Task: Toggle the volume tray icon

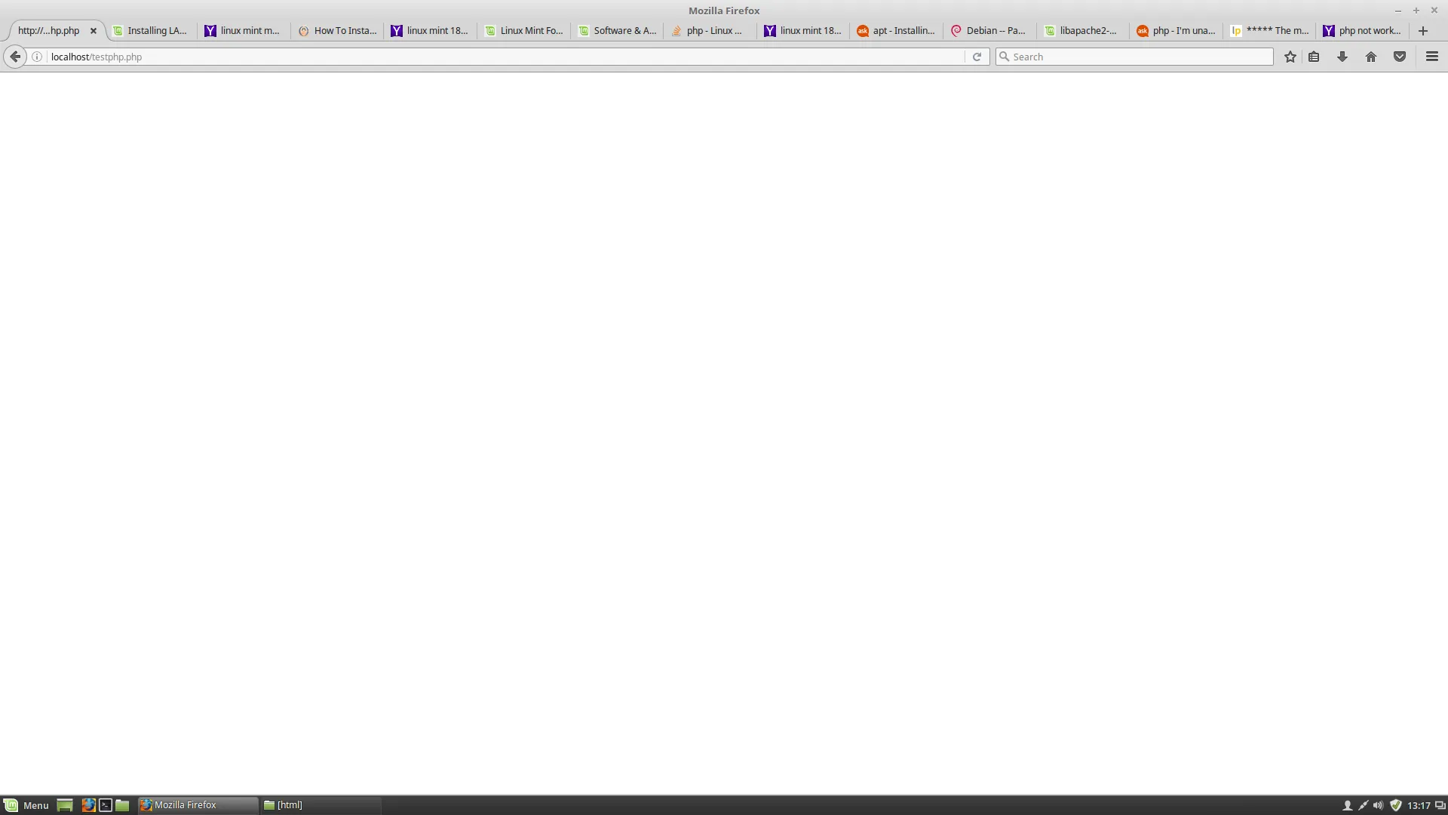Action: (1379, 805)
